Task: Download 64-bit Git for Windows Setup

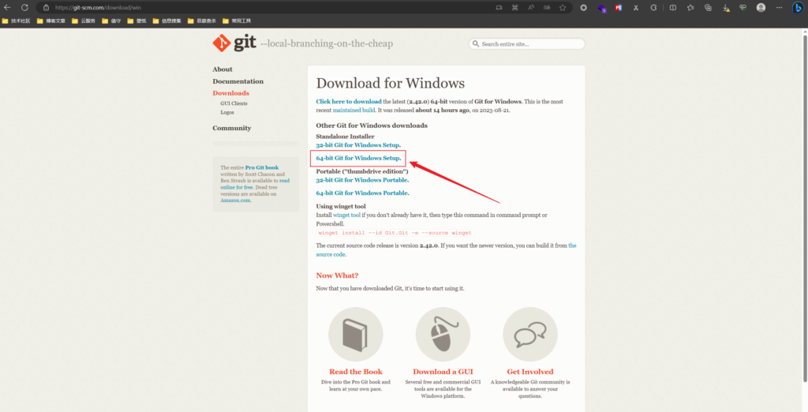Action: point(357,158)
